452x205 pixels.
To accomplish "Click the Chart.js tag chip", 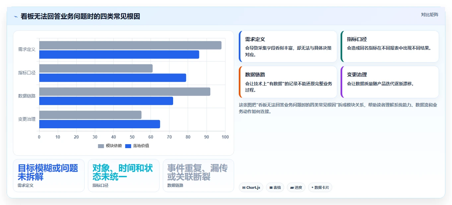I will pos(251,187).
